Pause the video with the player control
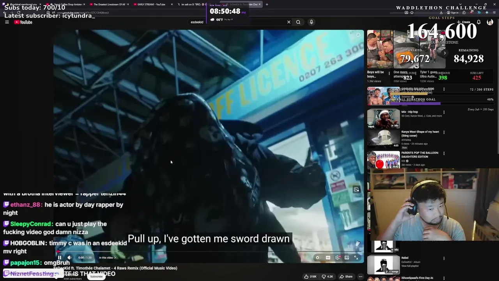499x281 pixels. tap(60, 258)
